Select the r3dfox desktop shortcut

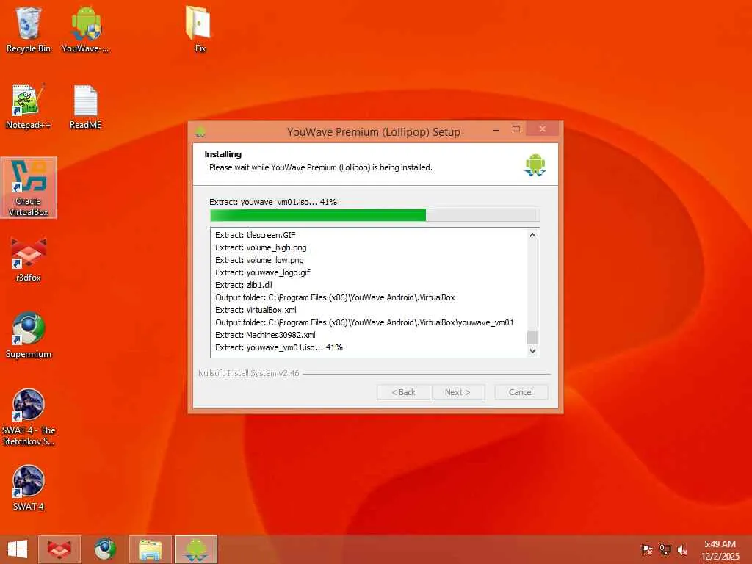pyautogui.click(x=29, y=259)
